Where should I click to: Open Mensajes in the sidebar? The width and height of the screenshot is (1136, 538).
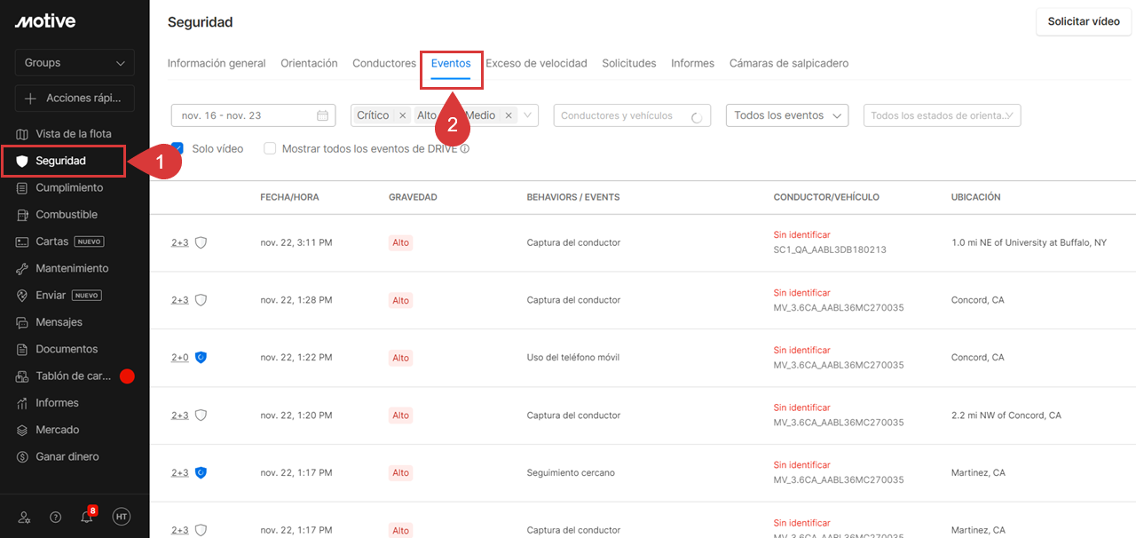click(59, 322)
